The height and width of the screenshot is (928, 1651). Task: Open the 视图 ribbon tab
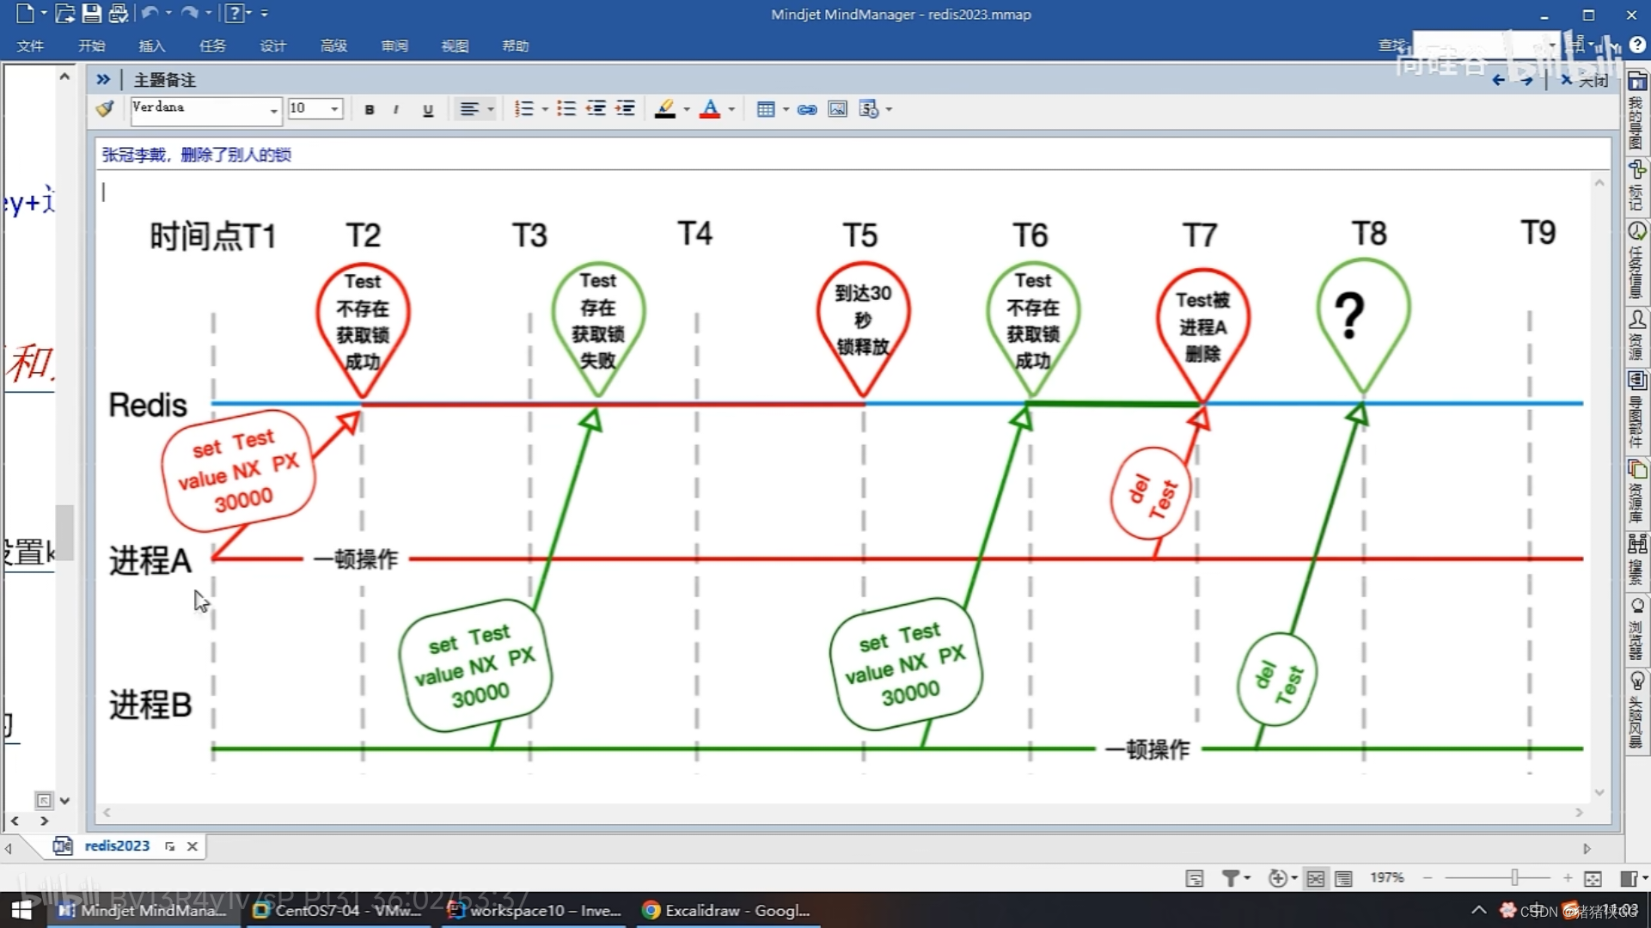(455, 46)
